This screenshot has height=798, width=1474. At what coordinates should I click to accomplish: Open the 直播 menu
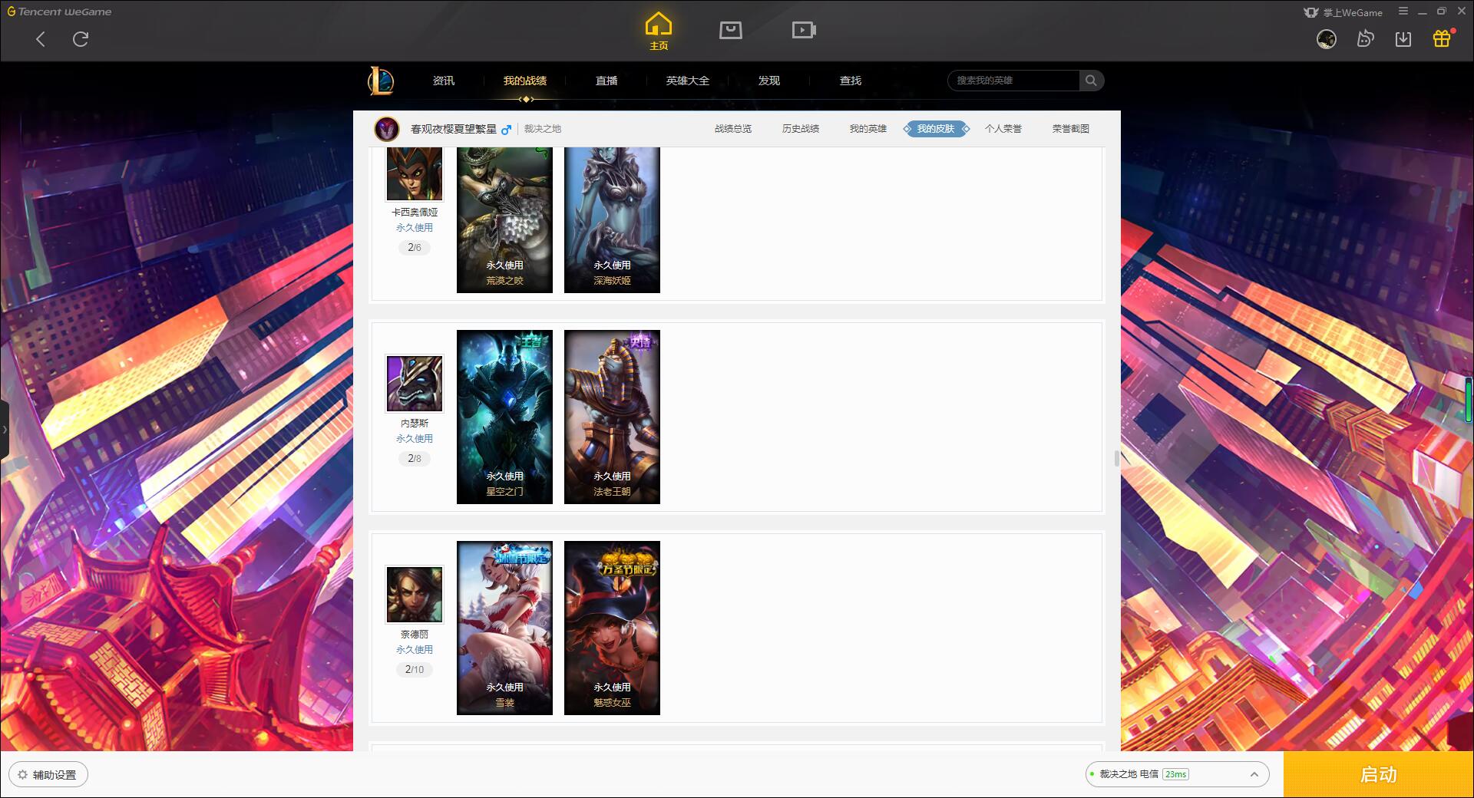(x=606, y=81)
